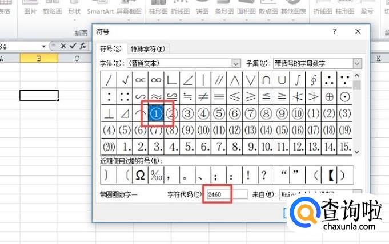Insert a picture (图片) from ribbon
The image size is (389, 244).
click(x=30, y=9)
